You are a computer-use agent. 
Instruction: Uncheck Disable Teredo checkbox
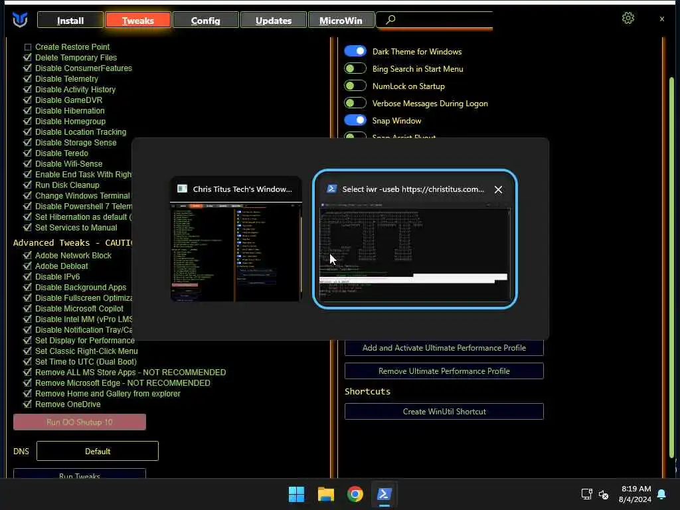28,153
